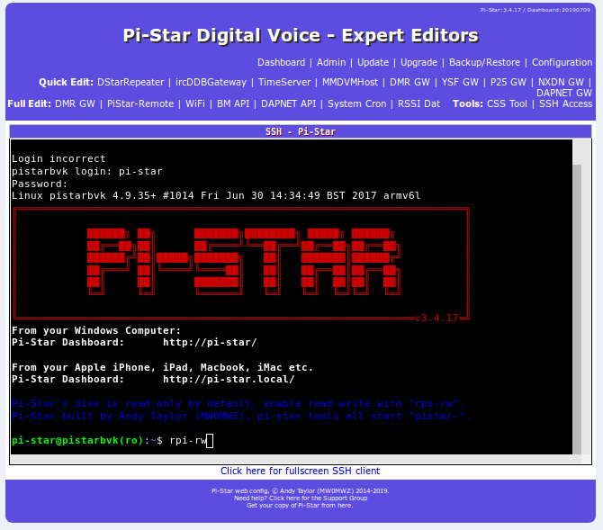This screenshot has height=530, width=603.
Task: Open Quick Edit NXDN GW
Action: [x=561, y=82]
